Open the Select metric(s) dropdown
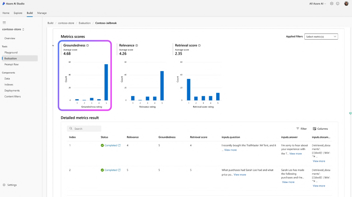This screenshot has height=197, width=352. click(321, 37)
